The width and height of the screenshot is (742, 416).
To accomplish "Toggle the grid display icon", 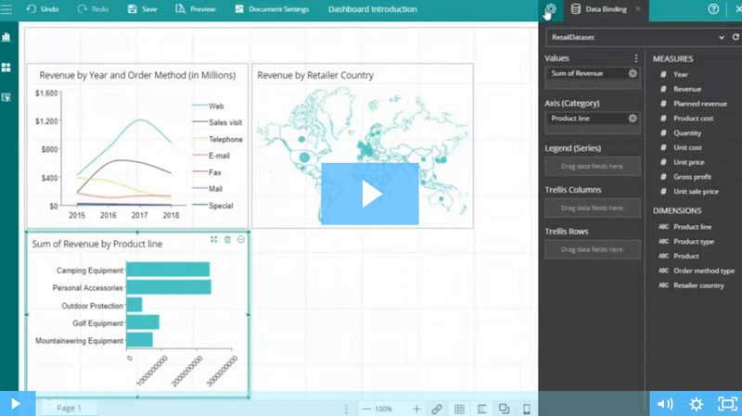I will point(459,409).
